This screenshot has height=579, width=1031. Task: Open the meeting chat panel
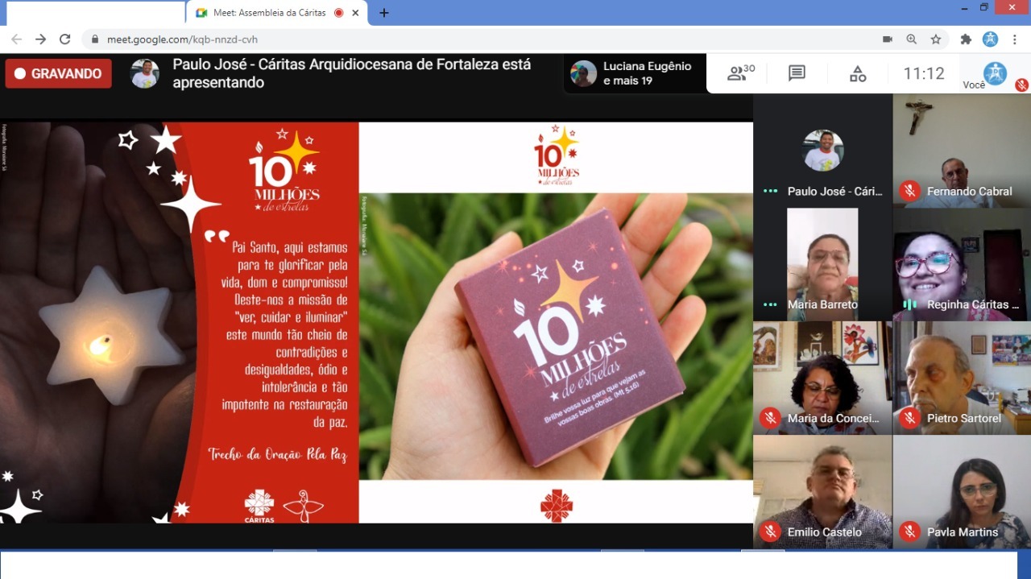tap(797, 73)
